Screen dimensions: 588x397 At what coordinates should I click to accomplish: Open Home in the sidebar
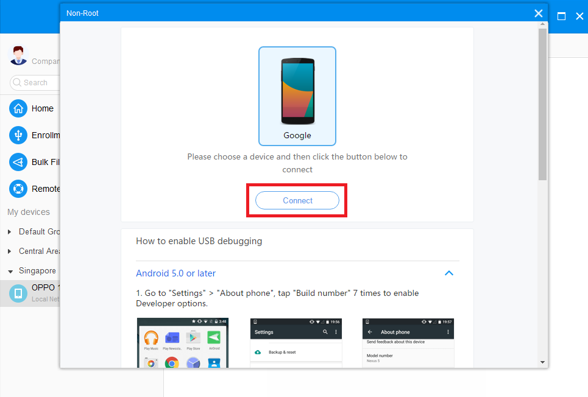(x=18, y=108)
